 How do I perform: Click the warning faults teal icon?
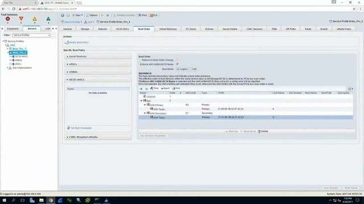pos(48,19)
